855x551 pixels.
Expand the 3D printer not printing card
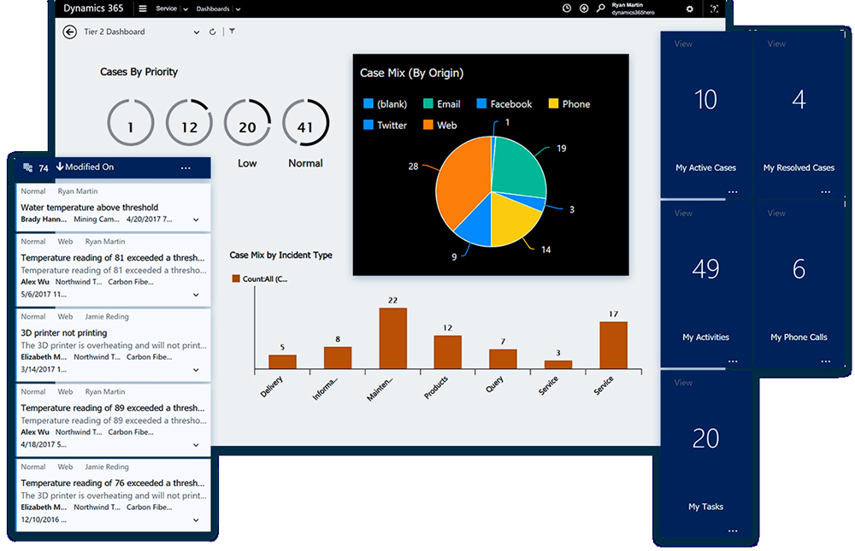196,370
